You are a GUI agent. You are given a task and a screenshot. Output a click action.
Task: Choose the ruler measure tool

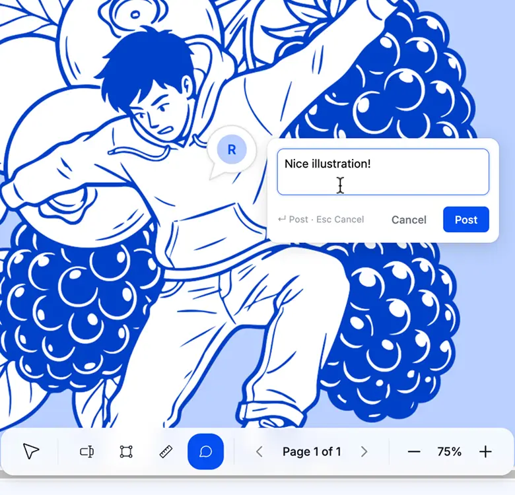tap(166, 451)
